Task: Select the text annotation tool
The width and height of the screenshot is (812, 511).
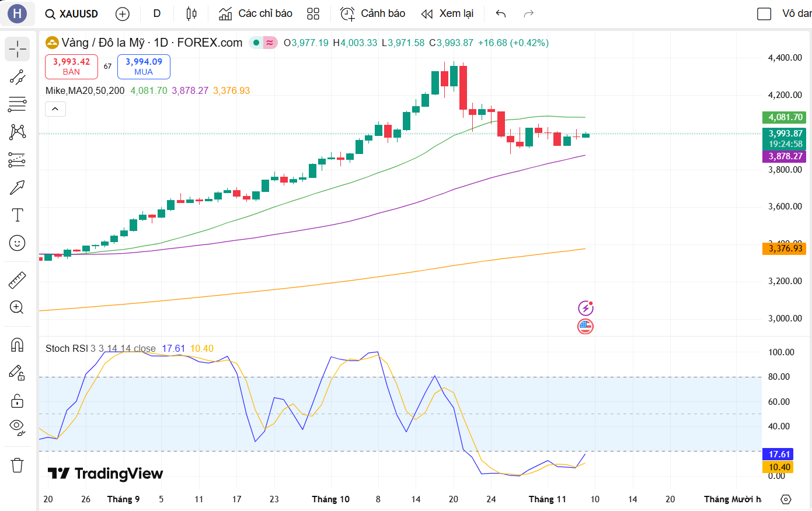Action: tap(18, 215)
